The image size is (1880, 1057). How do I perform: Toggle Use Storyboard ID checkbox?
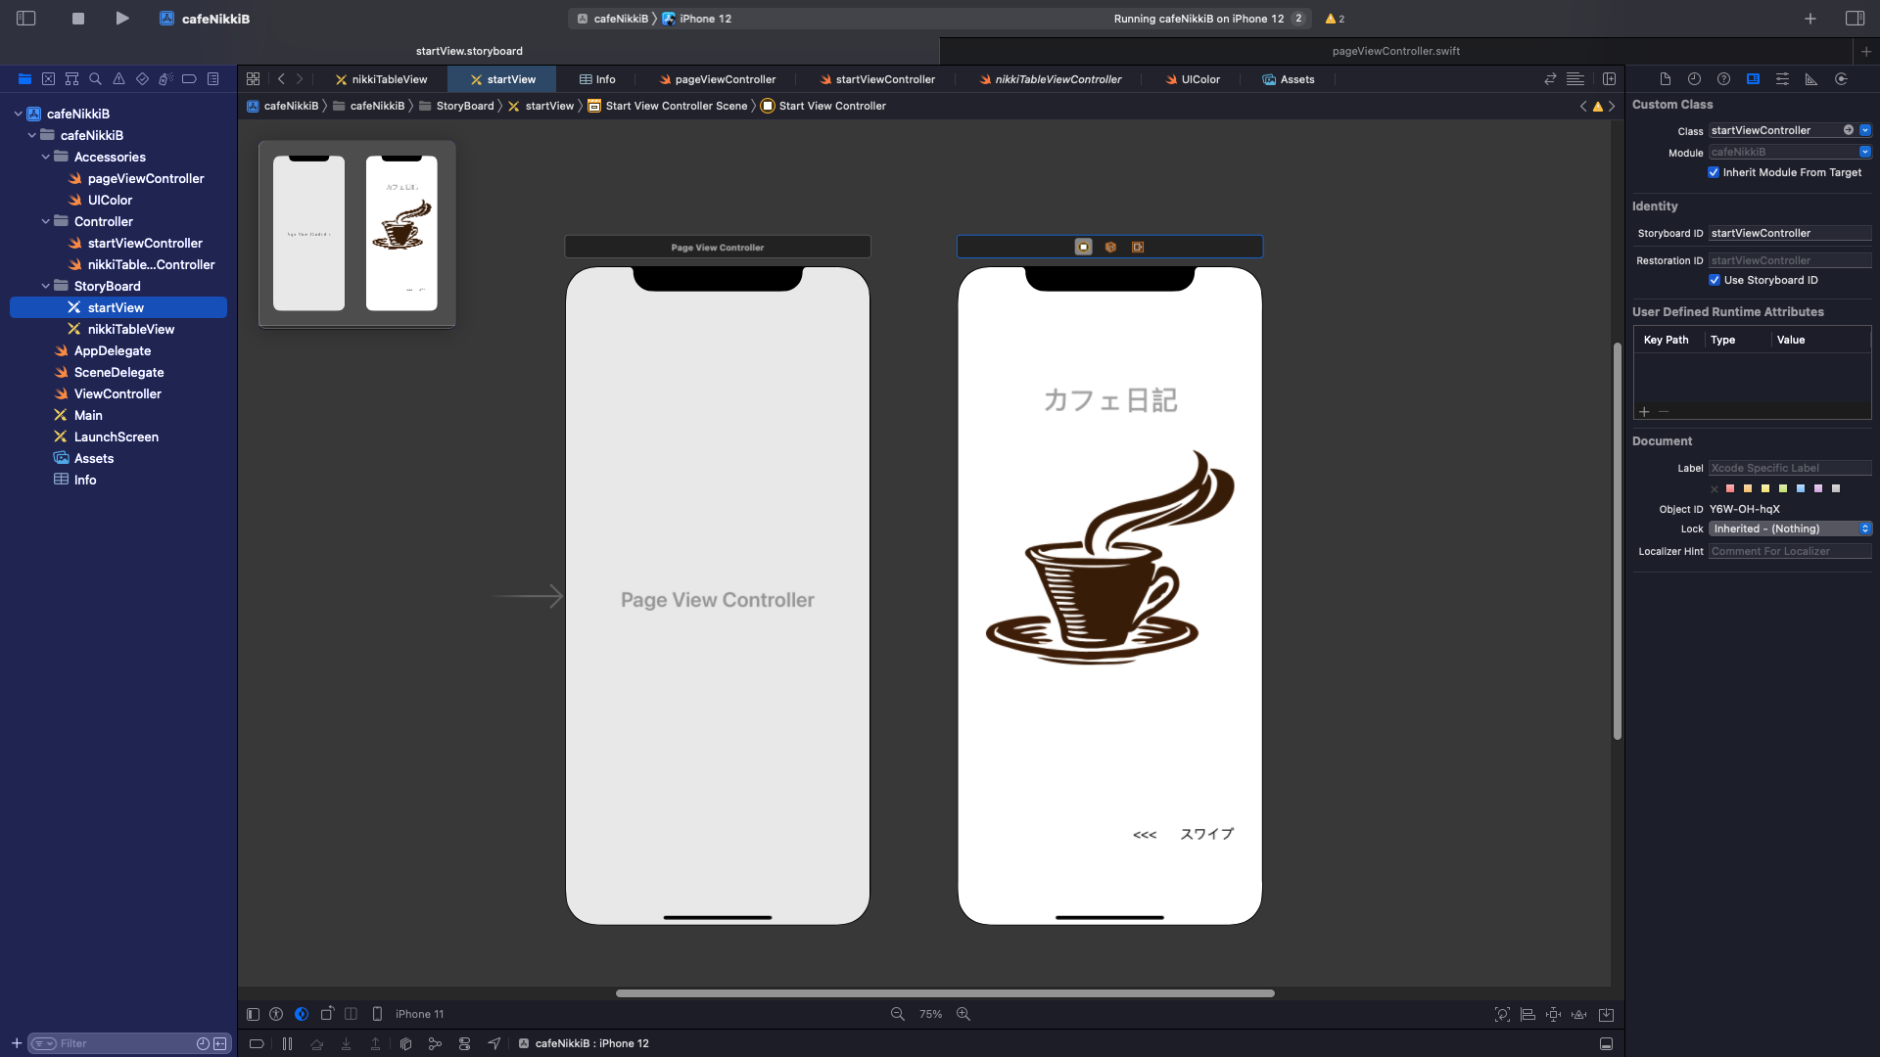pyautogui.click(x=1715, y=280)
